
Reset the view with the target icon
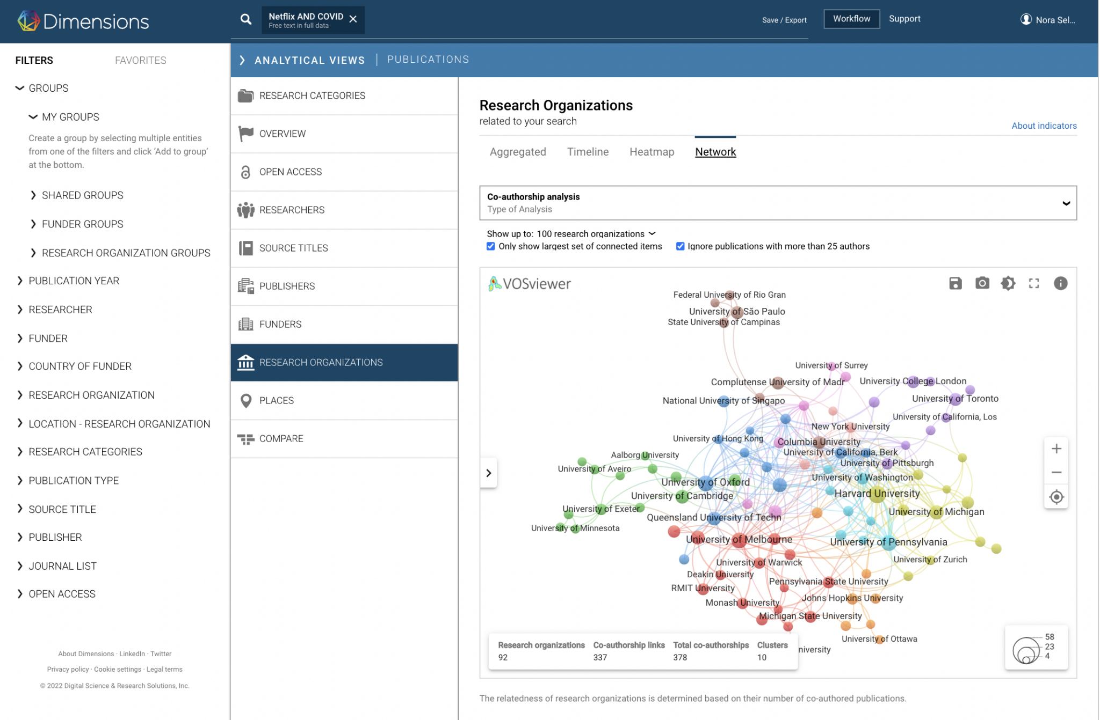[1056, 497]
